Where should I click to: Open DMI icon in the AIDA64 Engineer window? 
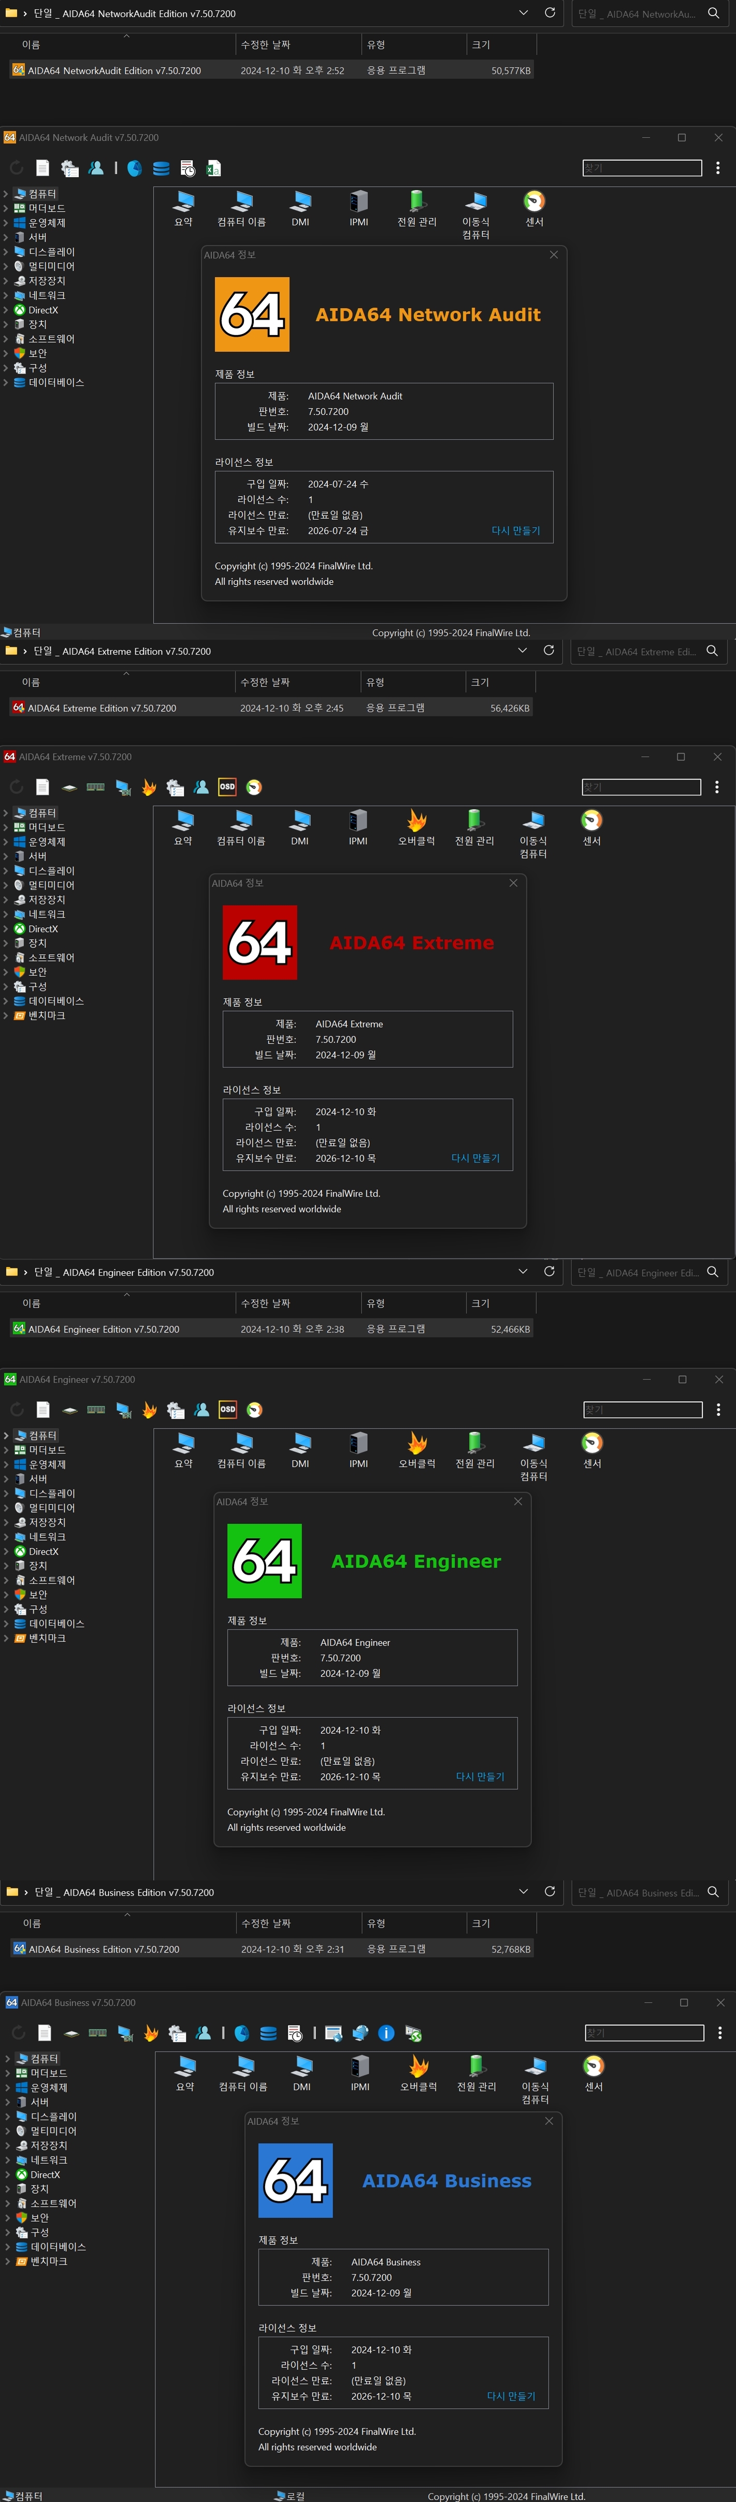click(300, 1450)
